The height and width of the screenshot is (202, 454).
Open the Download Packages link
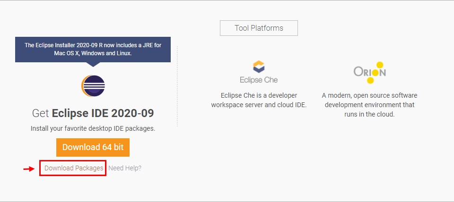(x=74, y=168)
